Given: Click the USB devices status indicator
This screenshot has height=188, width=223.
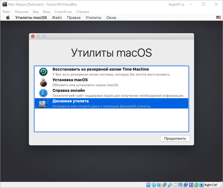Looking at the screenshot, I should [170, 185].
